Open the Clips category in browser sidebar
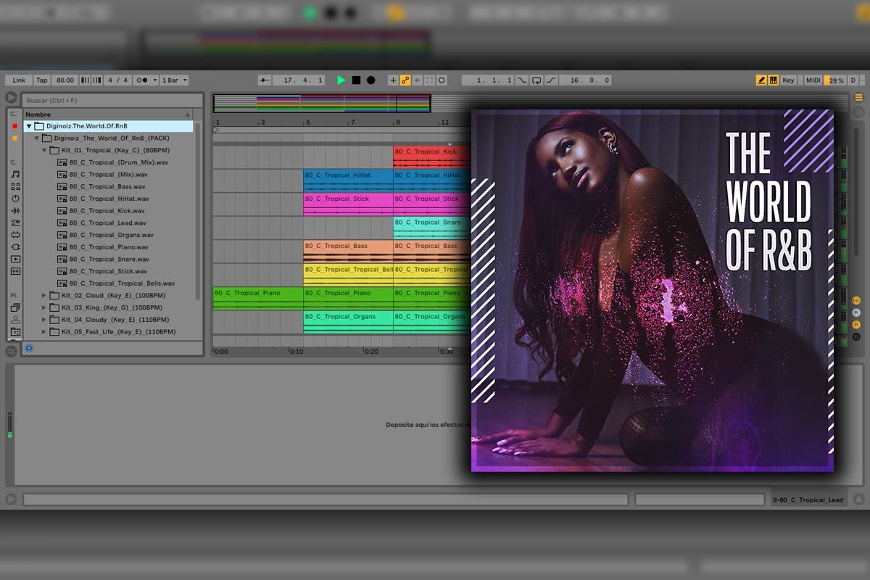The image size is (870, 580). (x=15, y=259)
